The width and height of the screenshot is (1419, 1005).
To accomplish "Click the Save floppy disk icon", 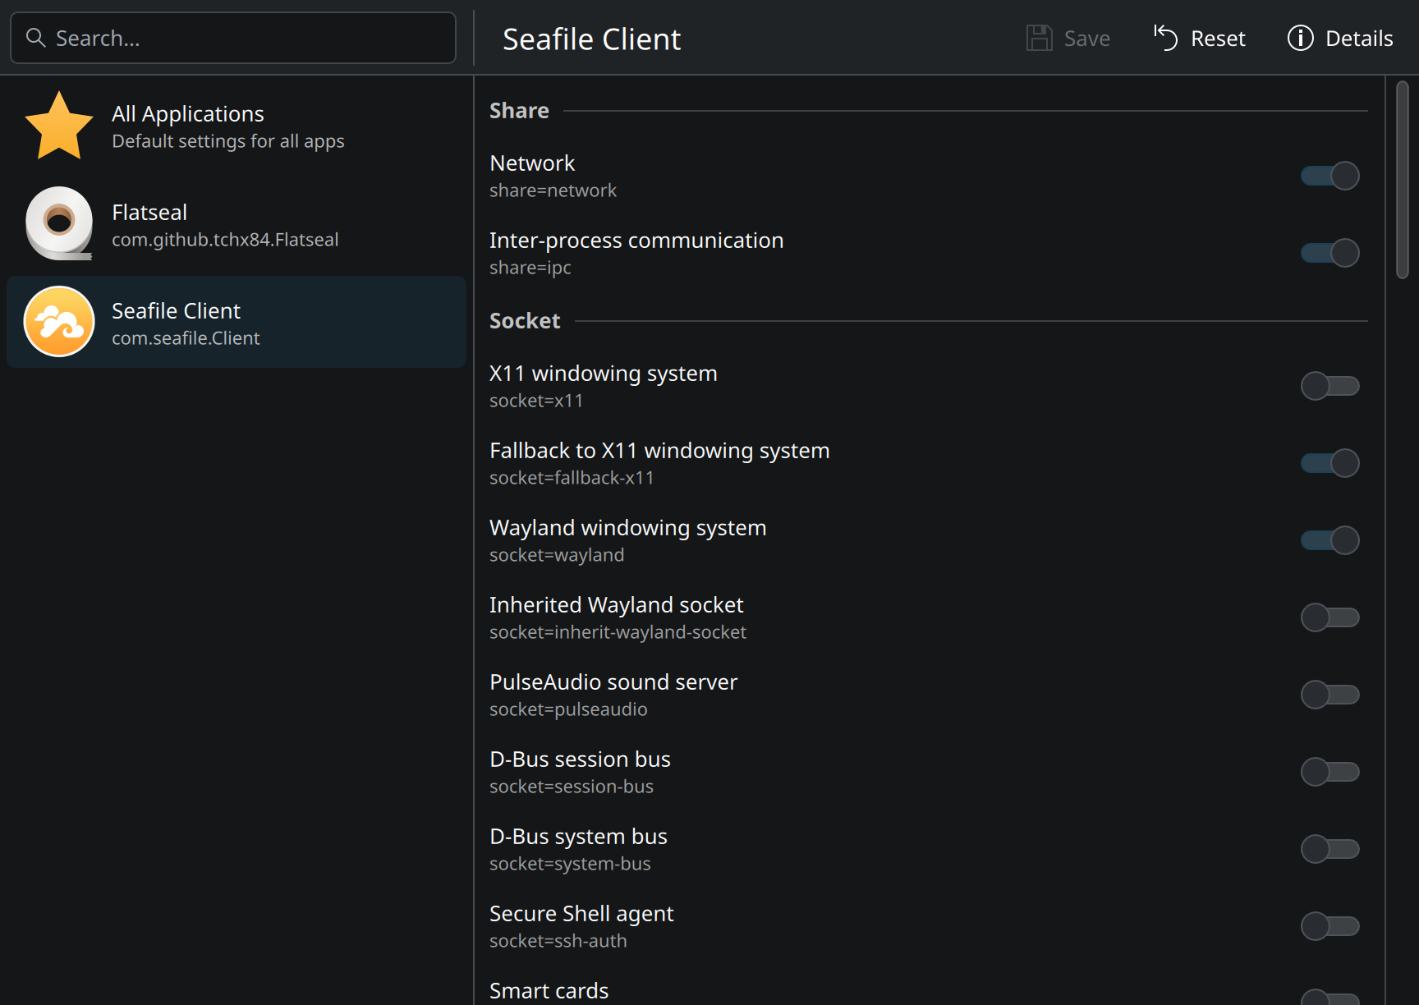I will tap(1039, 38).
